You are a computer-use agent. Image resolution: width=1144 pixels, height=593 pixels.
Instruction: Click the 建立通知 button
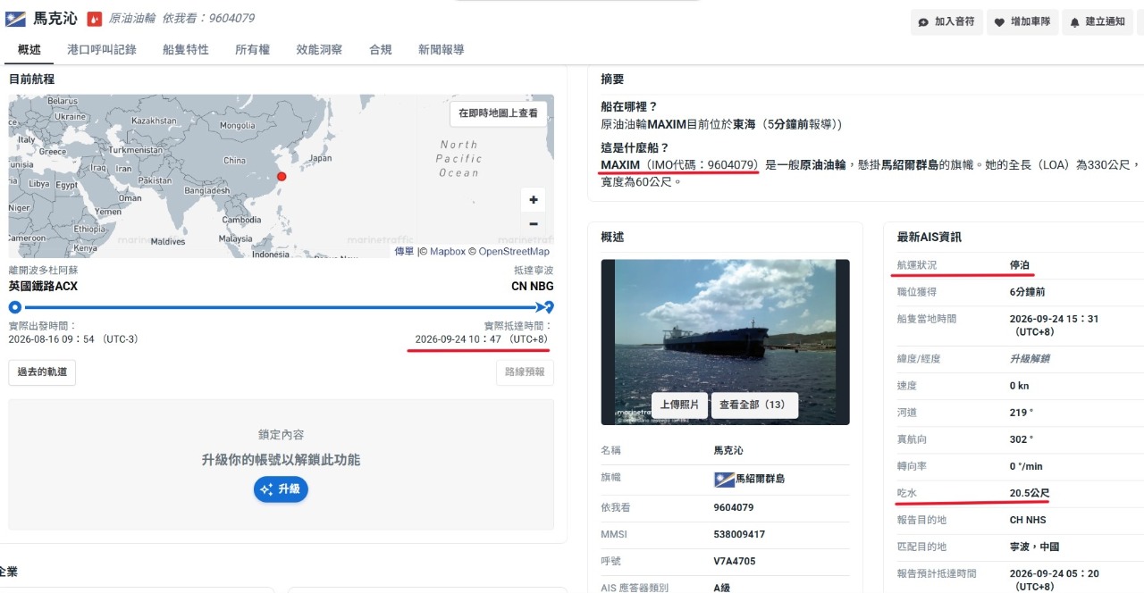pos(1098,21)
